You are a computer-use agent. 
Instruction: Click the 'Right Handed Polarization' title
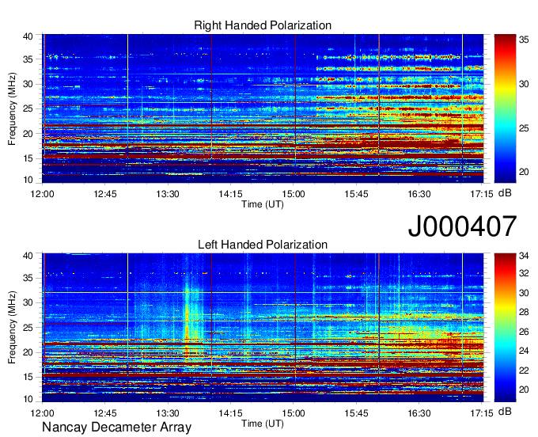(x=263, y=25)
